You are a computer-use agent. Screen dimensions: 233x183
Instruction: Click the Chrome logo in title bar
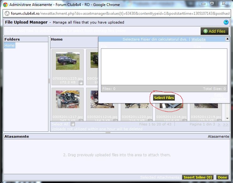pos(5,5)
